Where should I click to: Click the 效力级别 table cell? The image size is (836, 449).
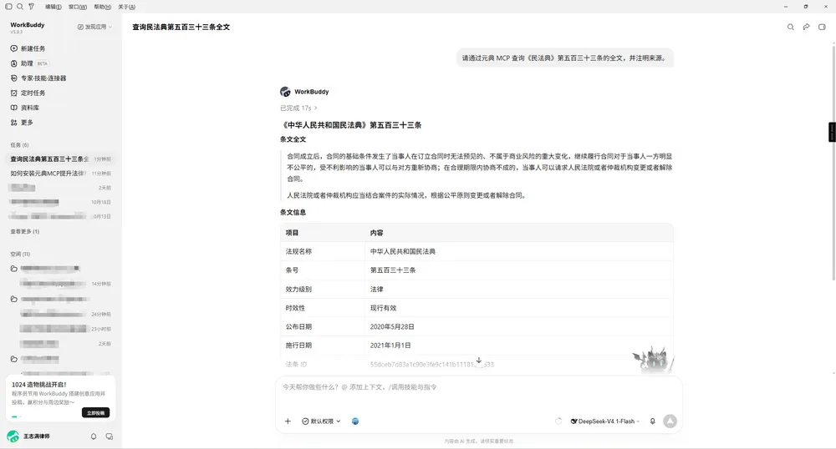coord(323,290)
